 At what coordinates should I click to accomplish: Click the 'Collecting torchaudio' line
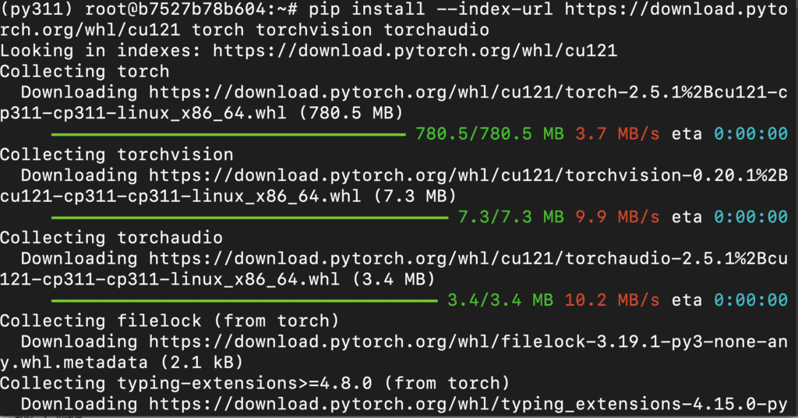(x=111, y=238)
